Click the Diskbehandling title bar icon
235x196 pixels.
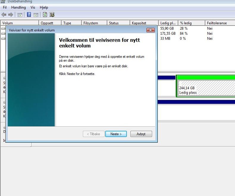[3, 1]
